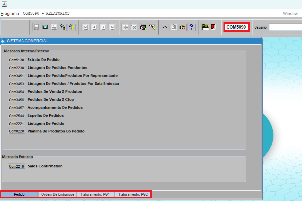Click the Menu toolbar icon
This screenshot has width=302, height=201.
pyautogui.click(x=206, y=27)
